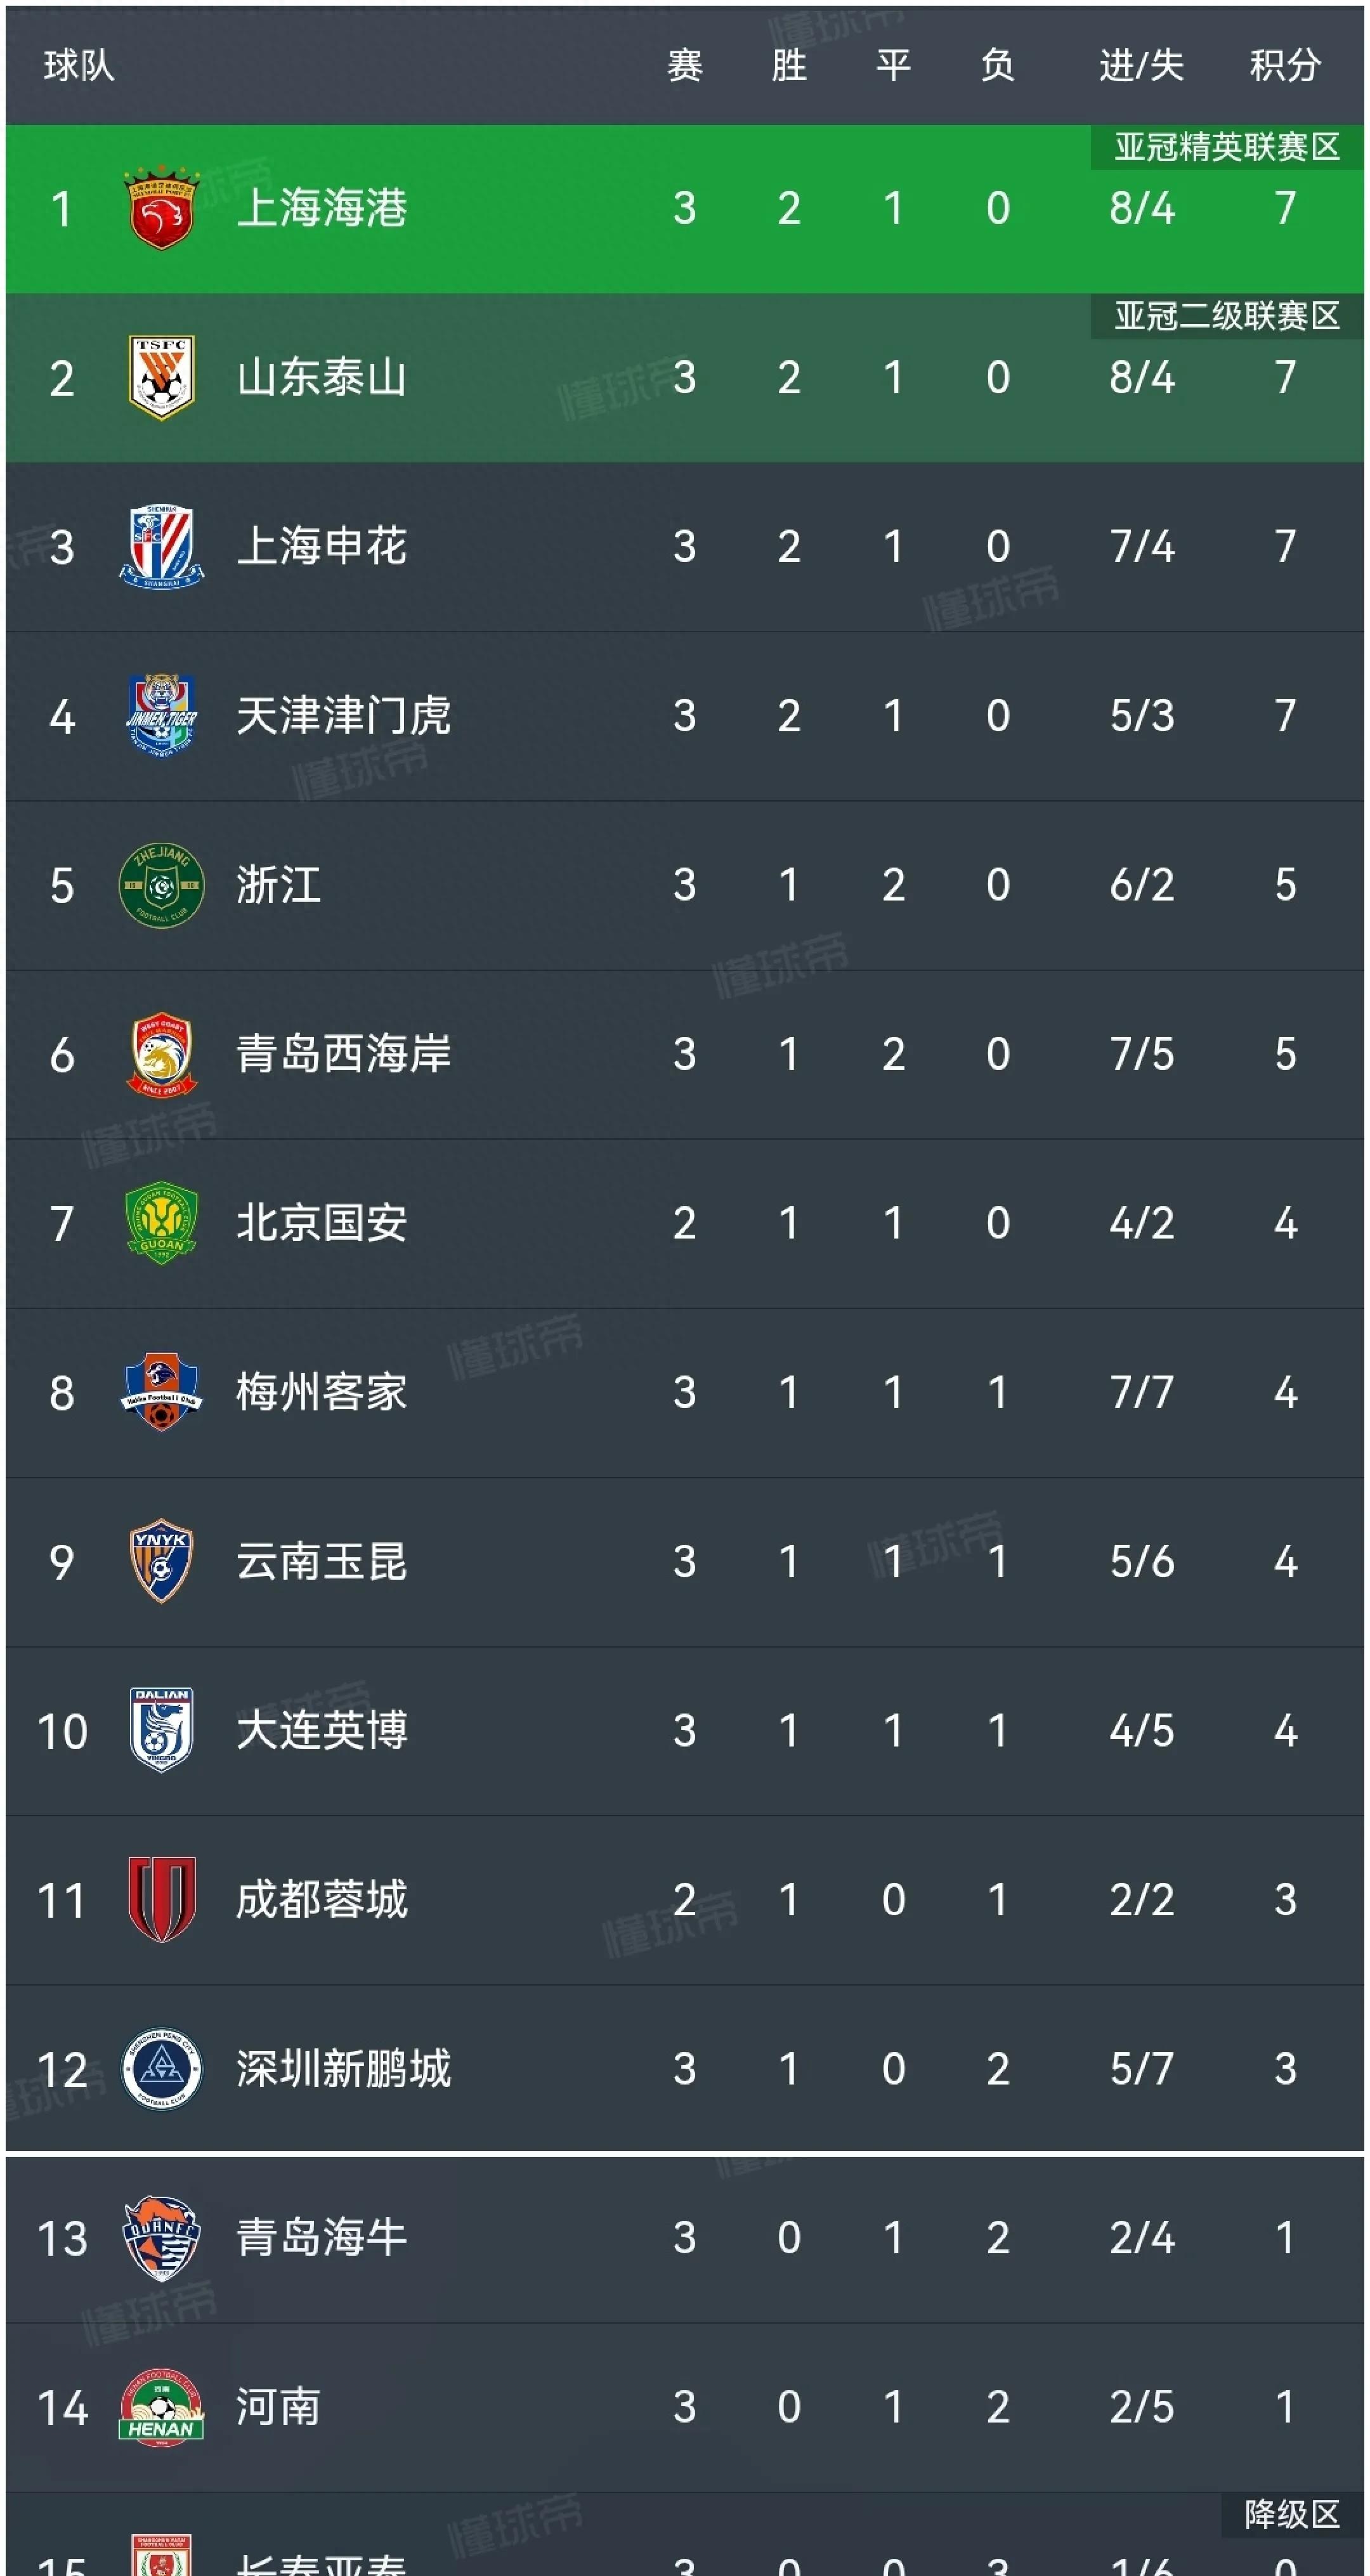
Task: Tap the Yunnan Yukun YNYK shield
Action: pos(161,1561)
